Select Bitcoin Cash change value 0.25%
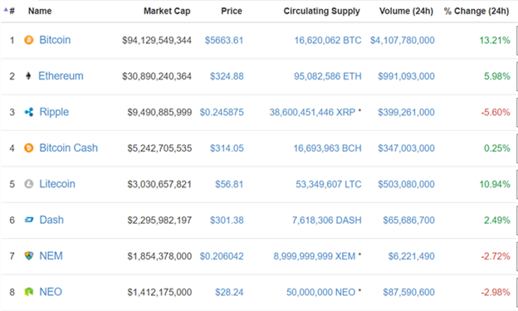 coord(497,148)
